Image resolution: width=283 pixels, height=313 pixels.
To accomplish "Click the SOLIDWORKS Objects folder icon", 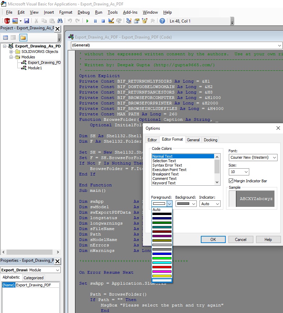I will coord(18,52).
